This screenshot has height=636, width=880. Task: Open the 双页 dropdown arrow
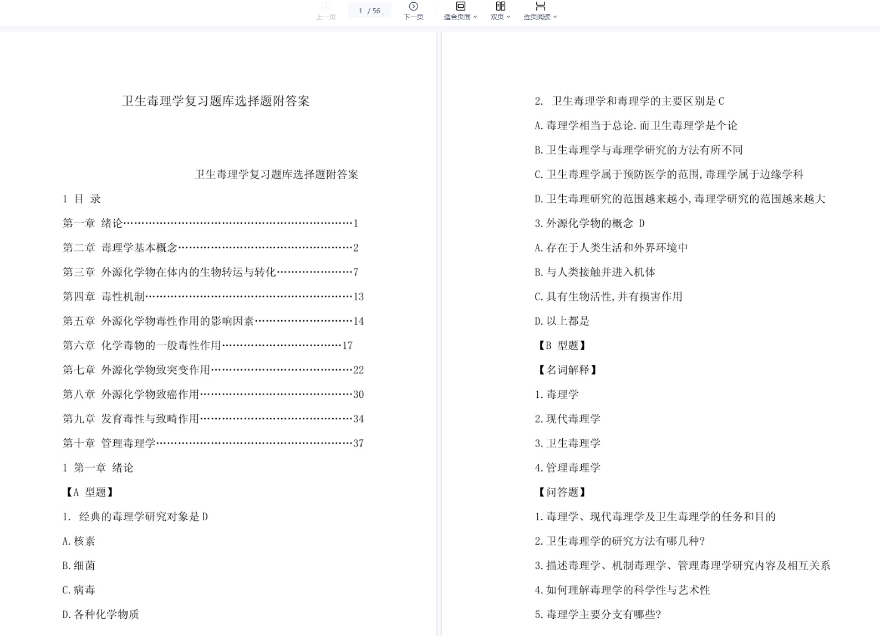508,17
